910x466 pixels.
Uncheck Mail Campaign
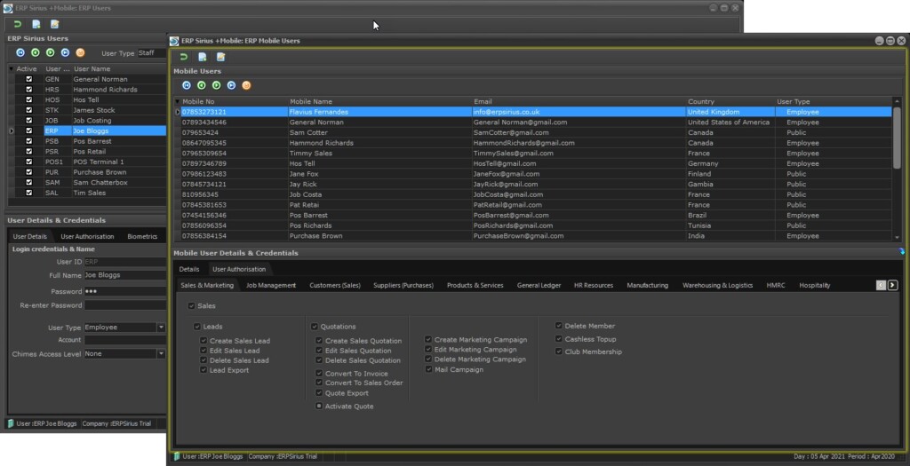tap(428, 369)
